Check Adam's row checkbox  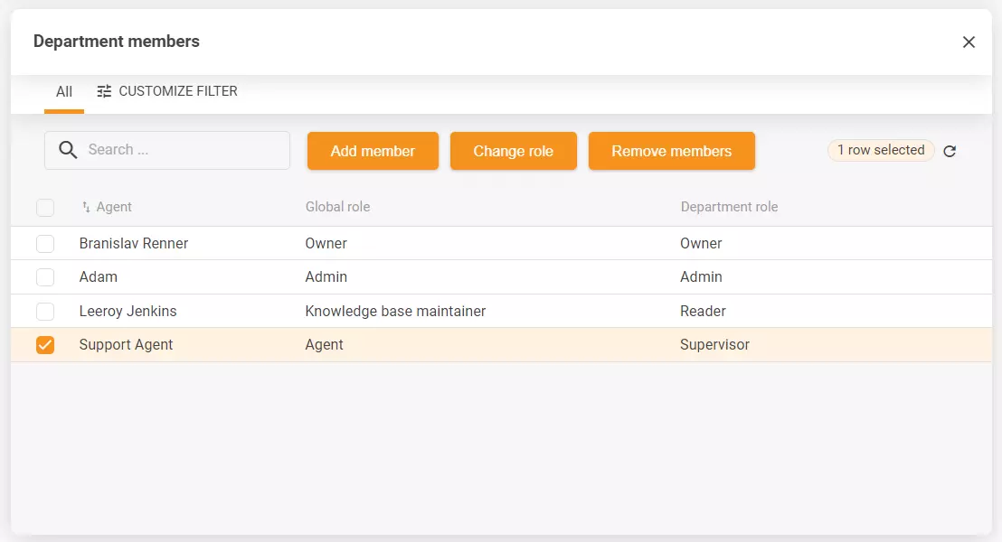tap(45, 276)
